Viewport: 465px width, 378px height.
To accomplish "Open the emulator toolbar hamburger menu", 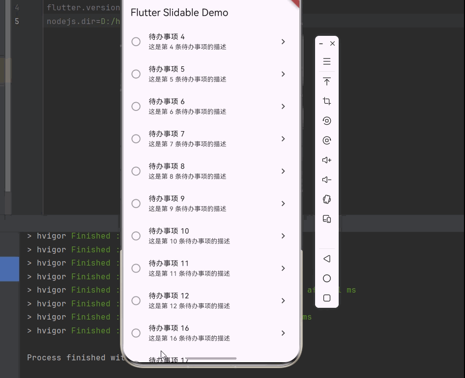I will (327, 61).
